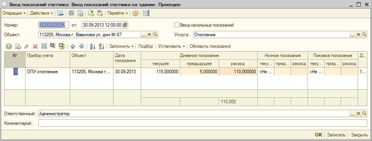
Task: Click the 30.09.2013 date cell in table
Action: coord(127,72)
